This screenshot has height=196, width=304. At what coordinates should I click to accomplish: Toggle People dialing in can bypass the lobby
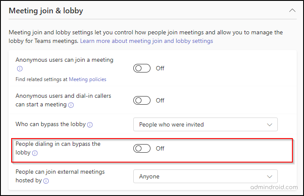[x=142, y=148]
